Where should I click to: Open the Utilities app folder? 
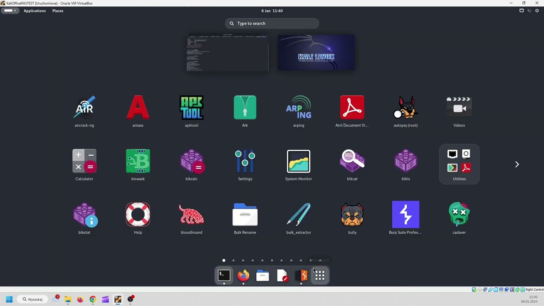[x=459, y=165]
